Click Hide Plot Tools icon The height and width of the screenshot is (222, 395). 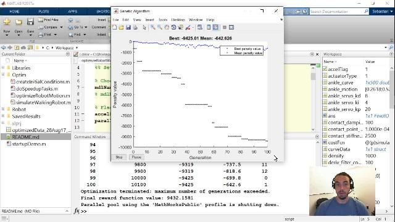[225, 27]
